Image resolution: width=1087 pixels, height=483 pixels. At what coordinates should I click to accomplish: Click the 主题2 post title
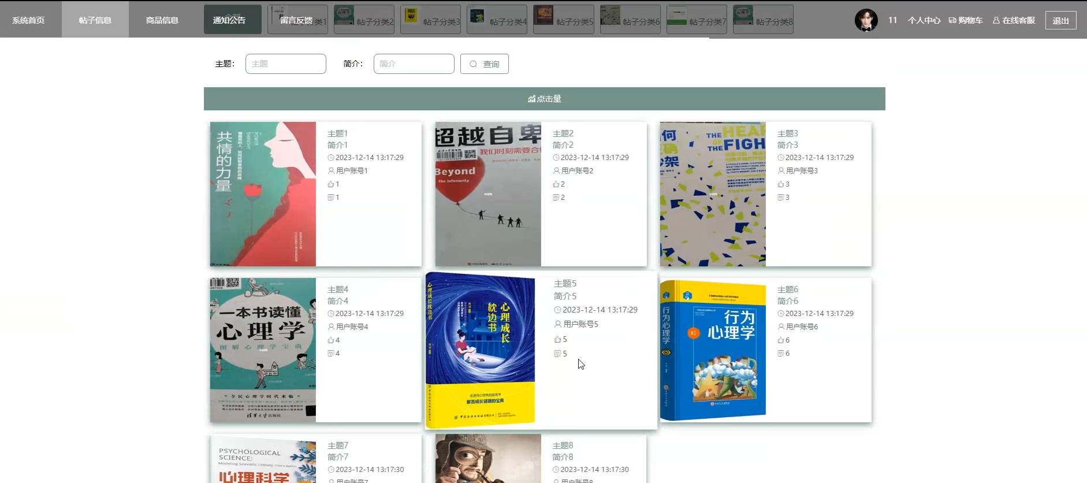click(x=563, y=133)
